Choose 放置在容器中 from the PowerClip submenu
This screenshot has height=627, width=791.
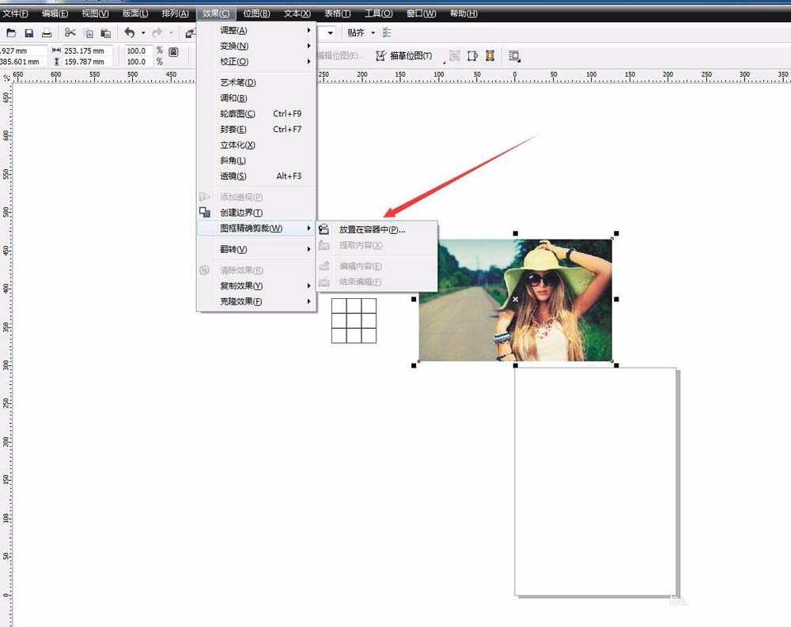372,229
